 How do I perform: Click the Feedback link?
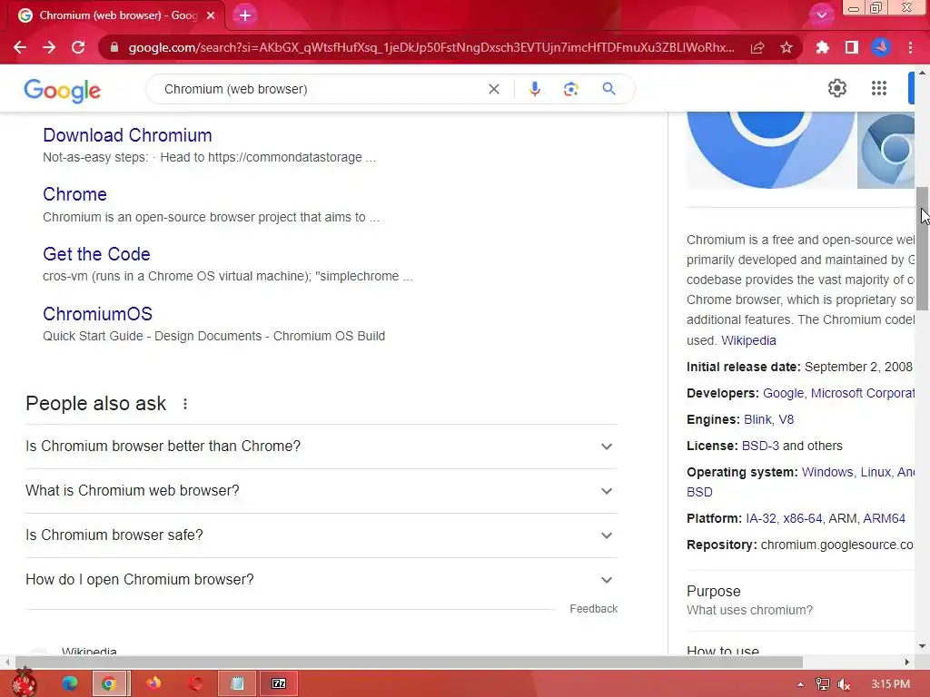593,609
